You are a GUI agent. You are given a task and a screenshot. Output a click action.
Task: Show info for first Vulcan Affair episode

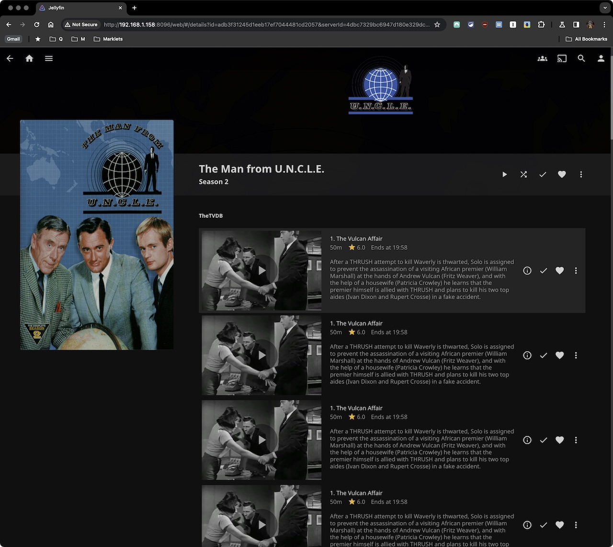point(527,271)
